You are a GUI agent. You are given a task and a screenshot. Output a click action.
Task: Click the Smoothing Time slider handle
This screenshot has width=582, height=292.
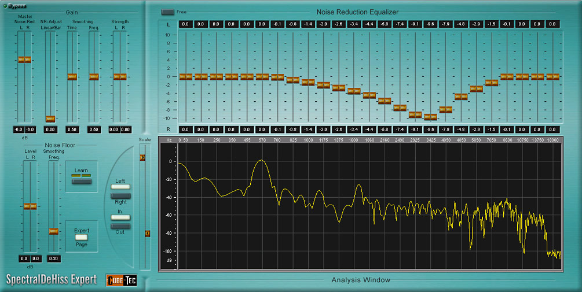coord(72,77)
